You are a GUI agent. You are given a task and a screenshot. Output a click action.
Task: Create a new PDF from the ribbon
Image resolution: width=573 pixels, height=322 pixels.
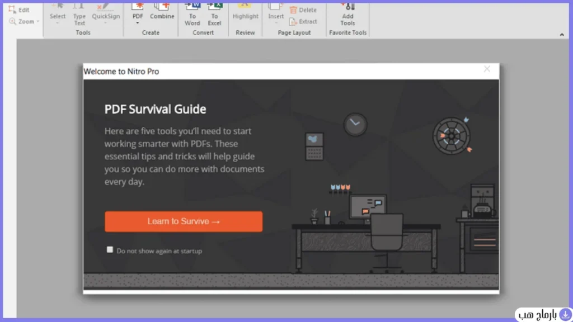click(x=138, y=12)
